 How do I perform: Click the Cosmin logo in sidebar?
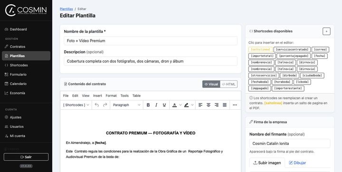coord(26,10)
